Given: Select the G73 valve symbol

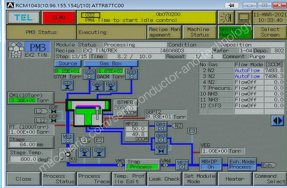Looking at the screenshot, I should click(67, 85).
